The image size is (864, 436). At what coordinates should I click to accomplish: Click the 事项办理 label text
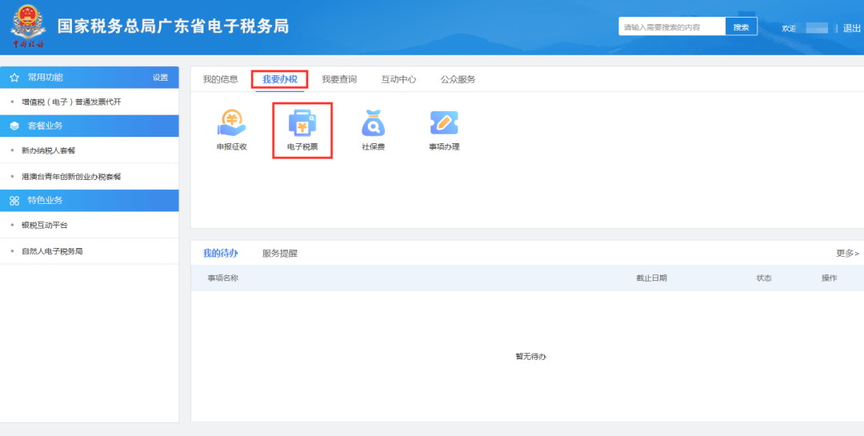(444, 147)
